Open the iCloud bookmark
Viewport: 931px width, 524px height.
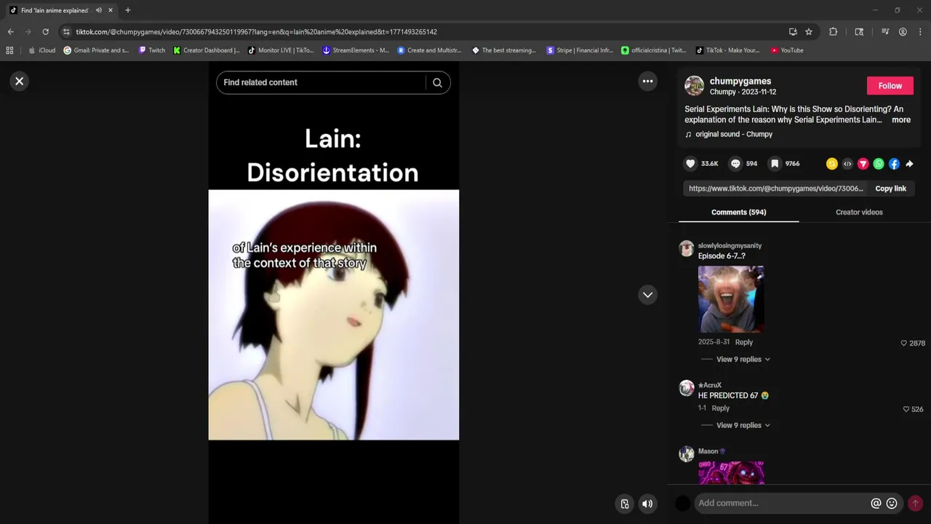coord(41,50)
